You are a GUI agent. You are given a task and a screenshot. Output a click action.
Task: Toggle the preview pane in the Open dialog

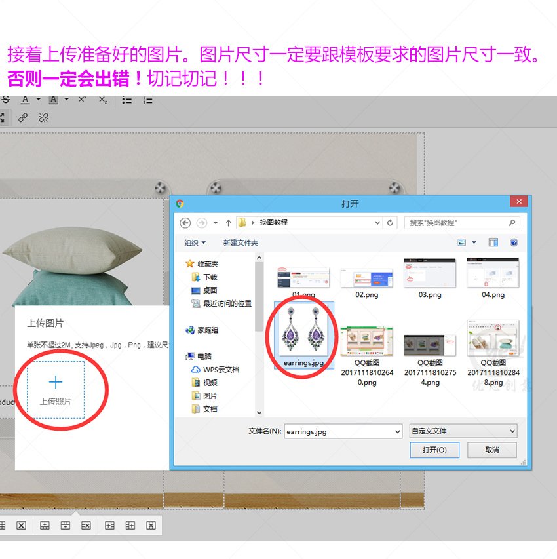pos(493,242)
